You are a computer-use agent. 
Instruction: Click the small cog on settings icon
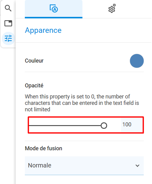pyautogui.click(x=114, y=5)
